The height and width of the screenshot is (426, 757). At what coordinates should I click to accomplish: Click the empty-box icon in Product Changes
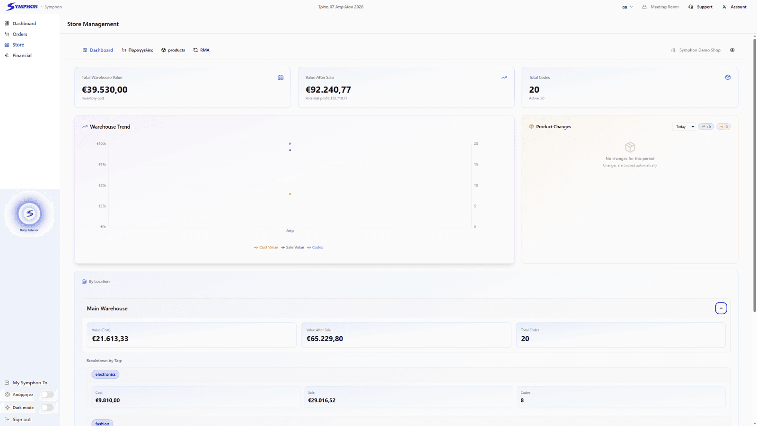pyautogui.click(x=630, y=147)
